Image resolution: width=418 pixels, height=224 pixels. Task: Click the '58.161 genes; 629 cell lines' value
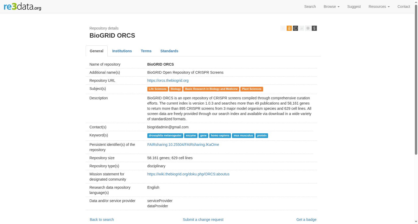[170, 158]
